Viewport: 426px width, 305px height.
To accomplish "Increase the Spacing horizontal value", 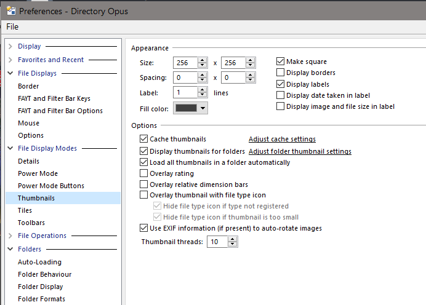I will [x=203, y=75].
